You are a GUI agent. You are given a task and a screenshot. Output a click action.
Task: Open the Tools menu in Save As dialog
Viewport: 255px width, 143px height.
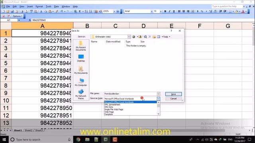click(x=166, y=37)
